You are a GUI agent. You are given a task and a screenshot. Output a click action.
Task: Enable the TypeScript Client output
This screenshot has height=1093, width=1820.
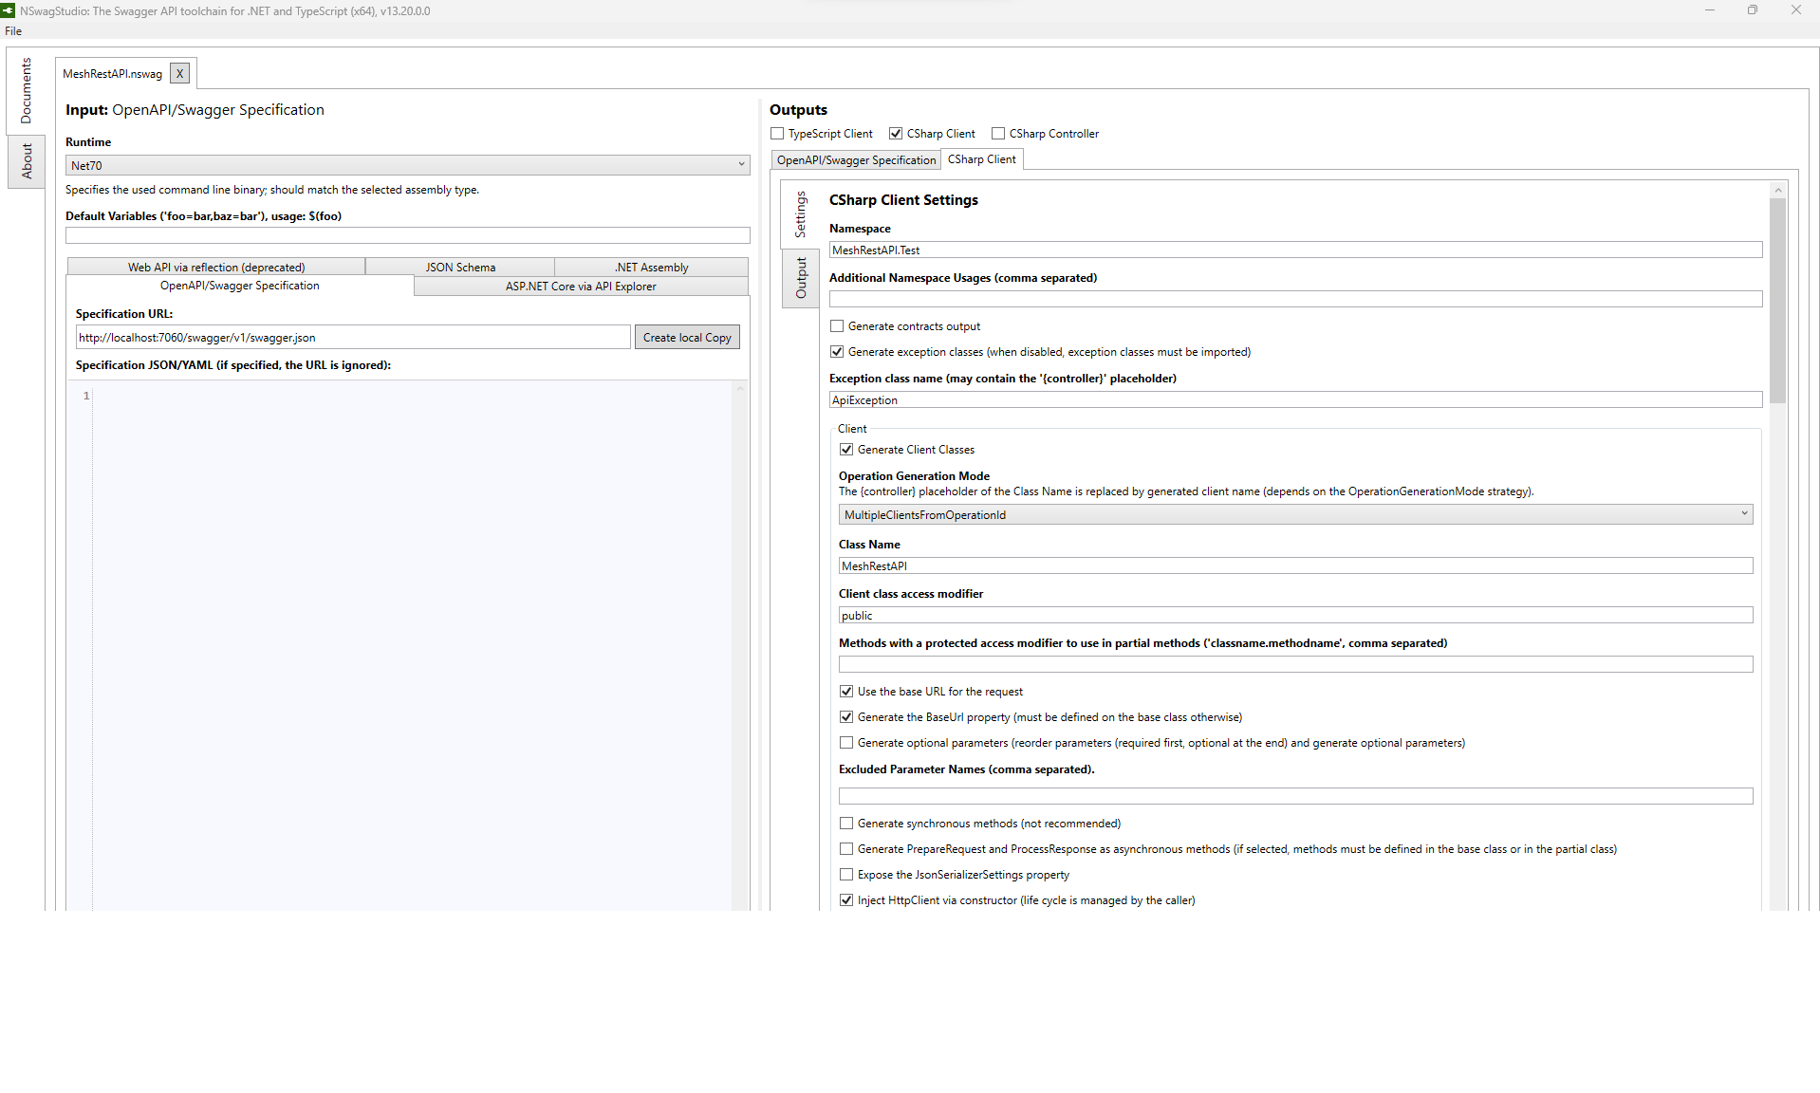(777, 133)
